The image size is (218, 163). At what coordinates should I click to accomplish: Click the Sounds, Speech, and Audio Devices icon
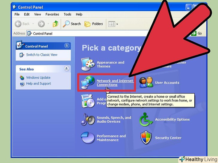(88, 119)
